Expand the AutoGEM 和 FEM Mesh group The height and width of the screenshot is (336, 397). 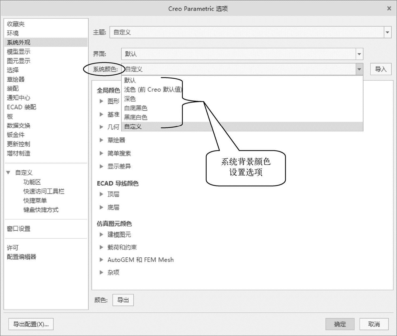pos(101,259)
